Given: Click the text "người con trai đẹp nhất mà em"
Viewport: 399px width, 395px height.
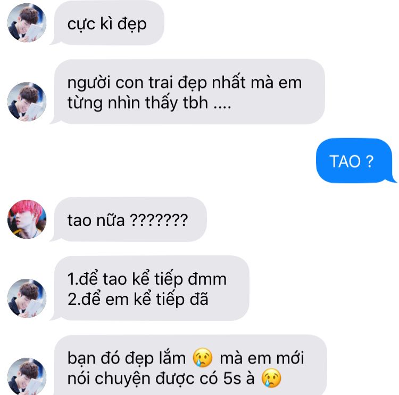Looking at the screenshot, I should point(185,83).
